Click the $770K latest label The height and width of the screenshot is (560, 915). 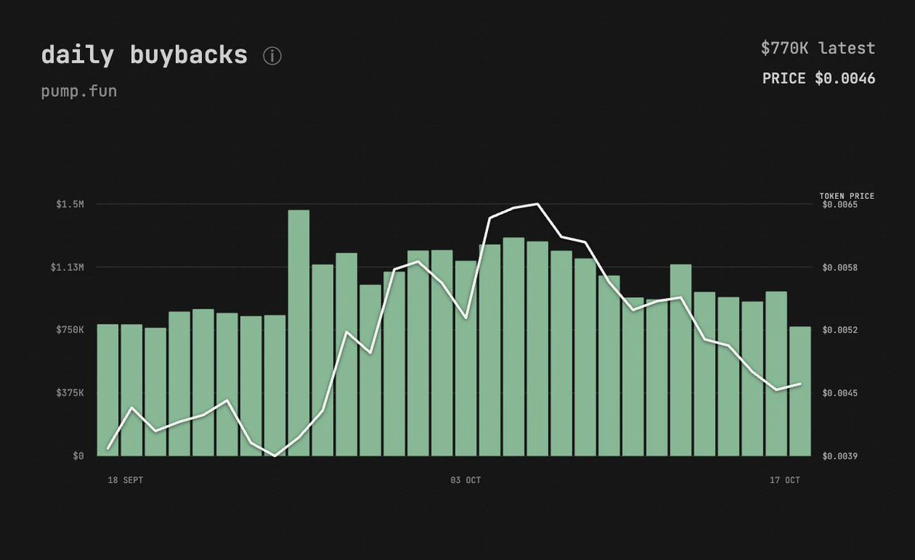tap(817, 48)
